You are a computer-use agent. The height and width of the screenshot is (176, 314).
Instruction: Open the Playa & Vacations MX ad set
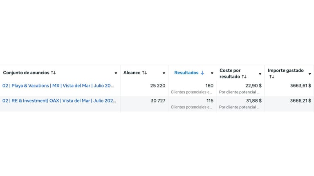coord(58,86)
